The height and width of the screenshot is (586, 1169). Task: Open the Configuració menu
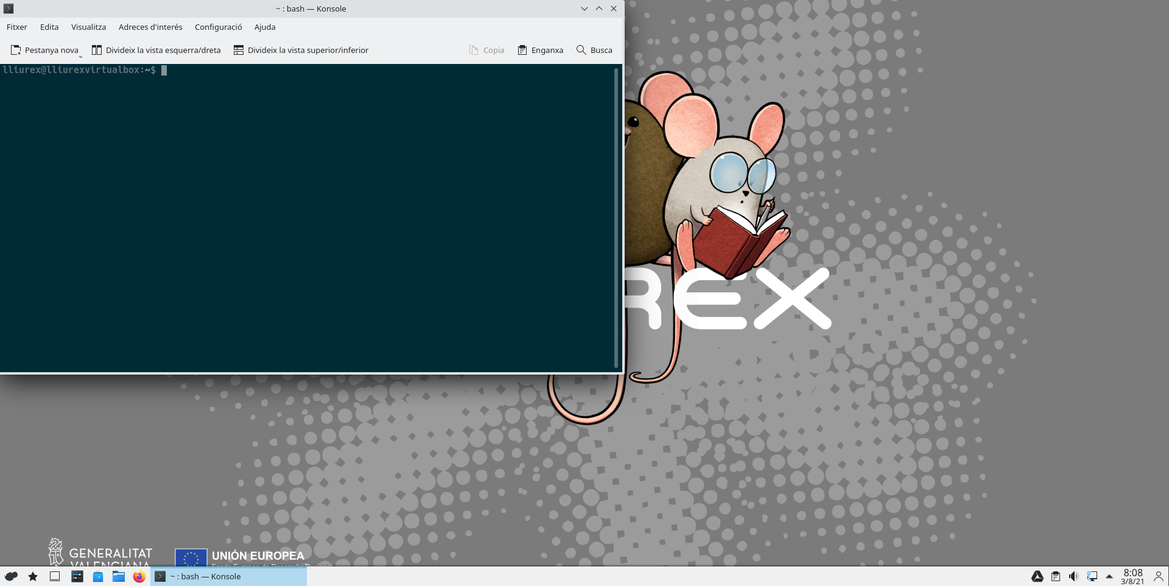pyautogui.click(x=218, y=27)
